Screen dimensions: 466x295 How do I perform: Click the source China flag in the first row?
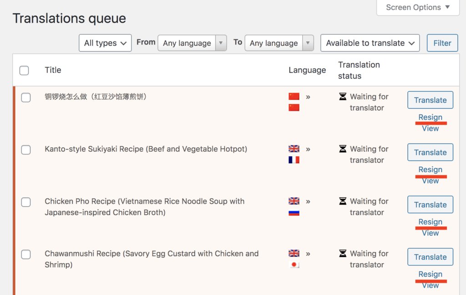point(294,96)
